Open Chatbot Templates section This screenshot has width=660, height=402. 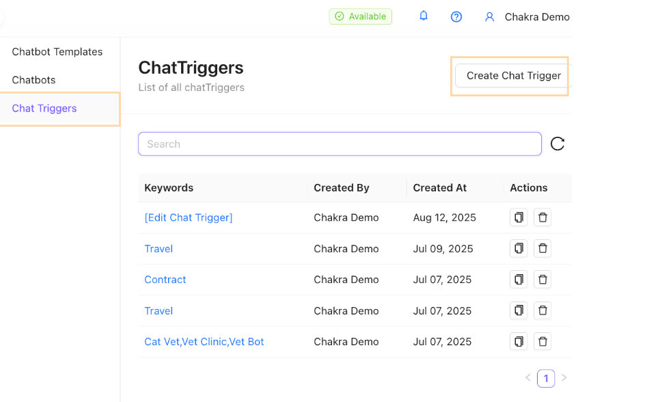click(57, 51)
